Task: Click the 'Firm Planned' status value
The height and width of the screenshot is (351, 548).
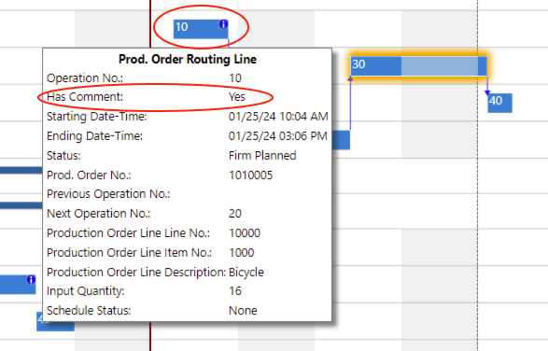Action: pos(262,156)
